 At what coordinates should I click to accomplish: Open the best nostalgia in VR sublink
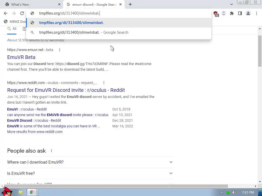point(54,126)
